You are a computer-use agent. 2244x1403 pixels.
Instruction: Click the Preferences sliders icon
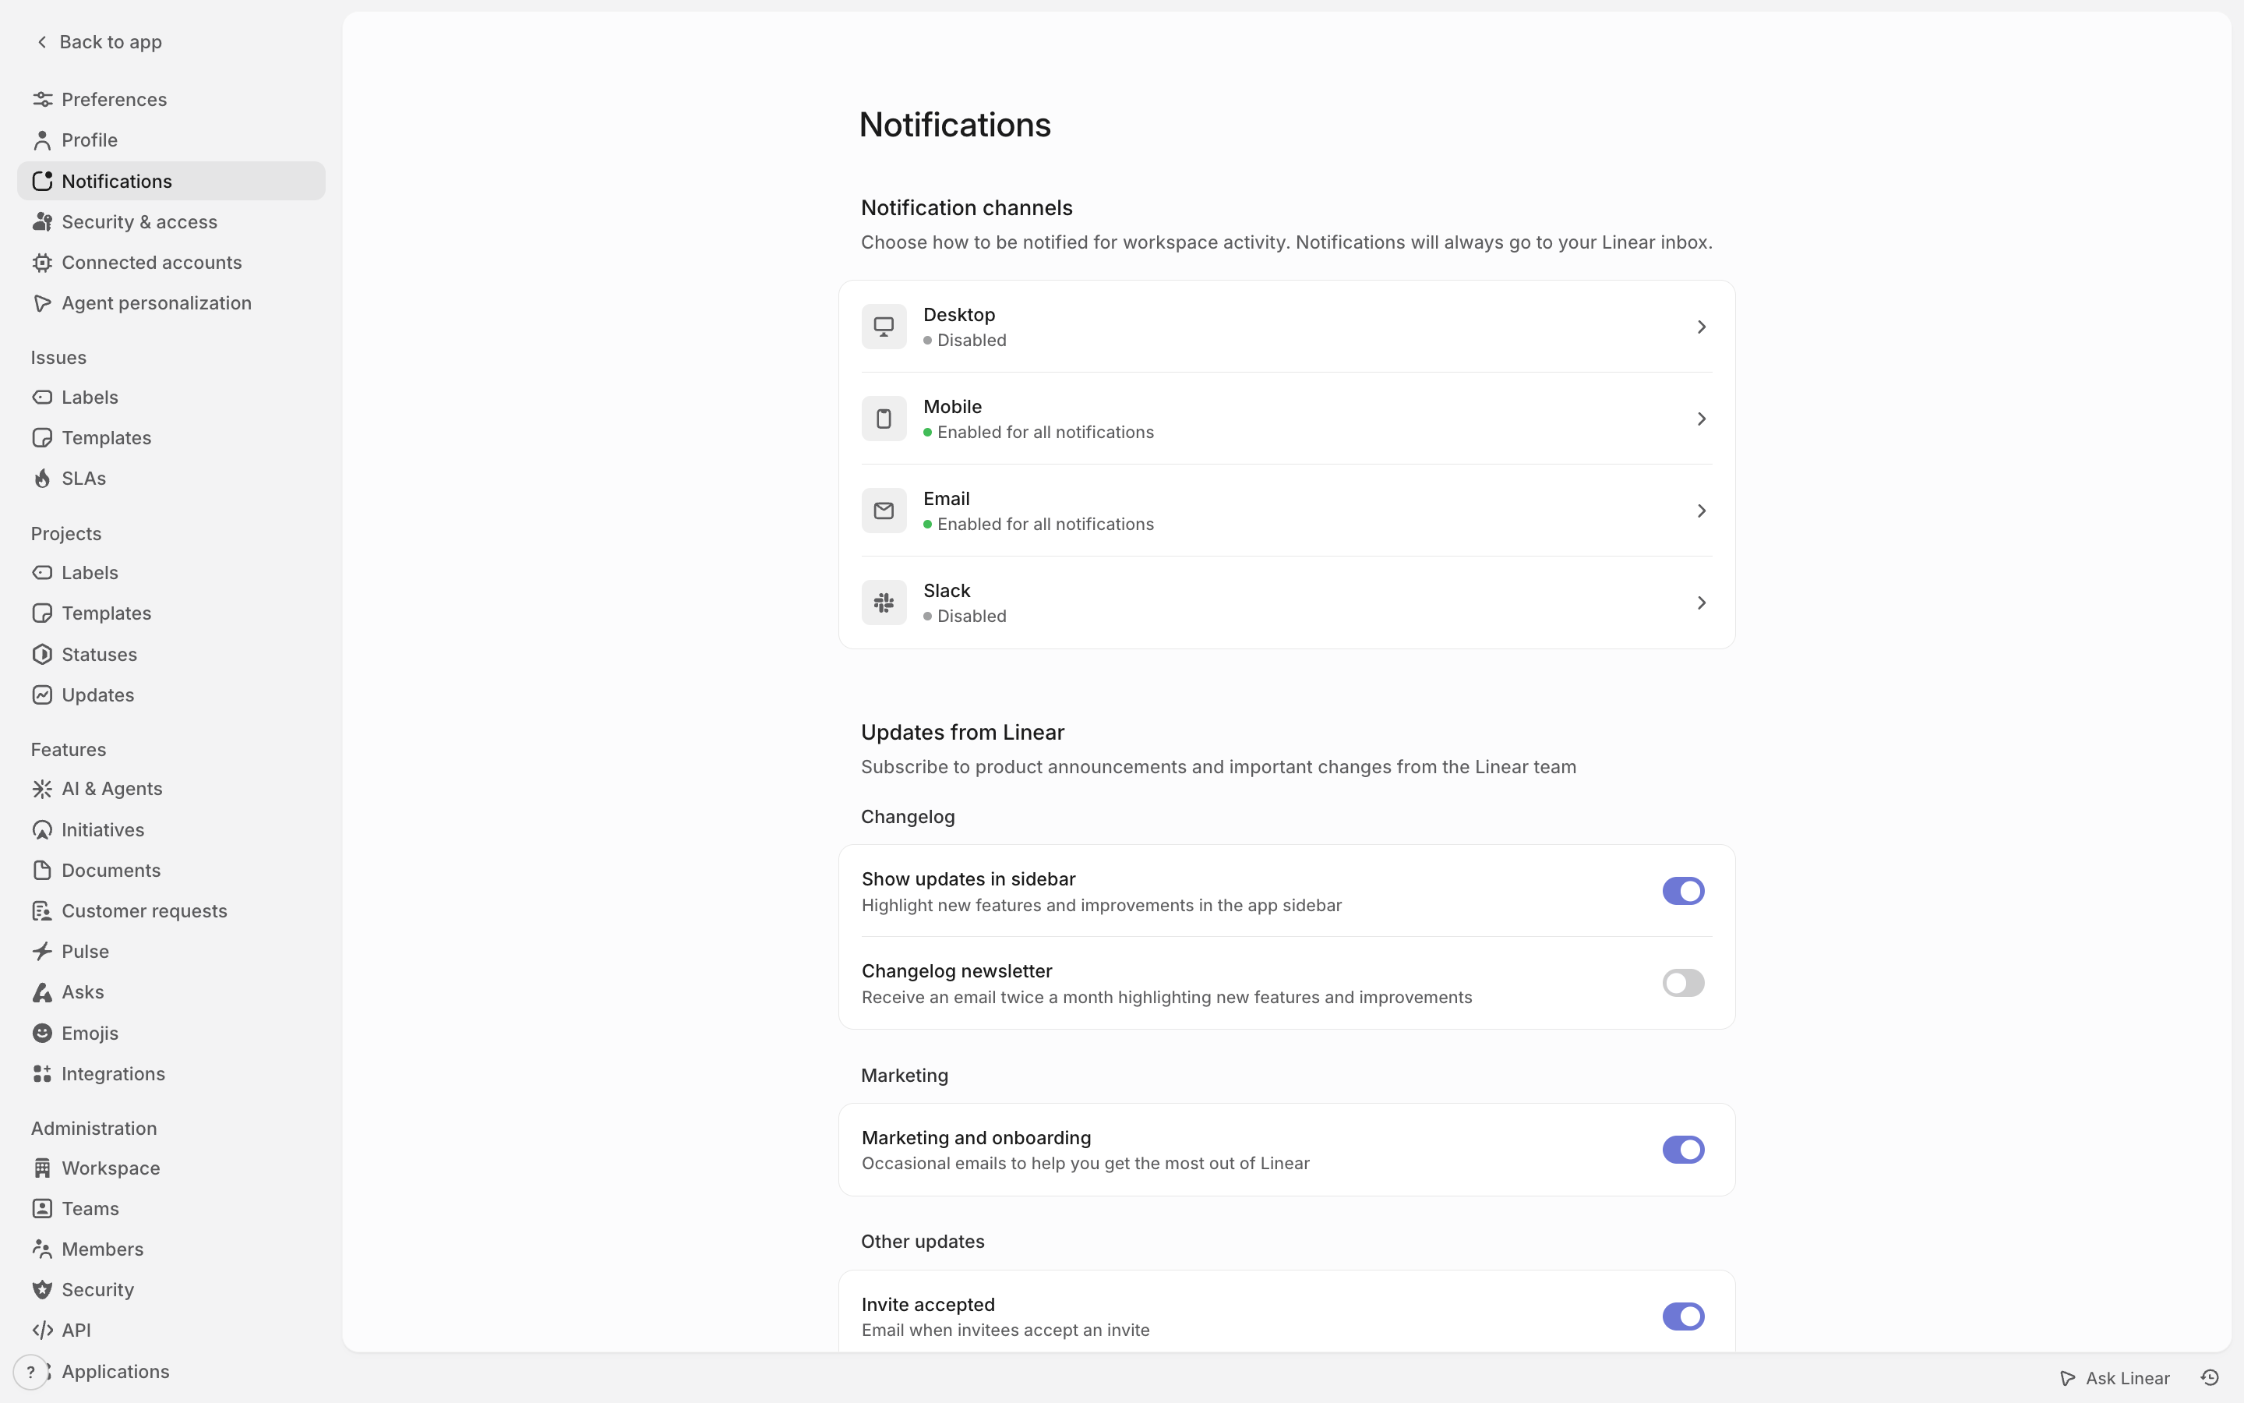click(42, 99)
